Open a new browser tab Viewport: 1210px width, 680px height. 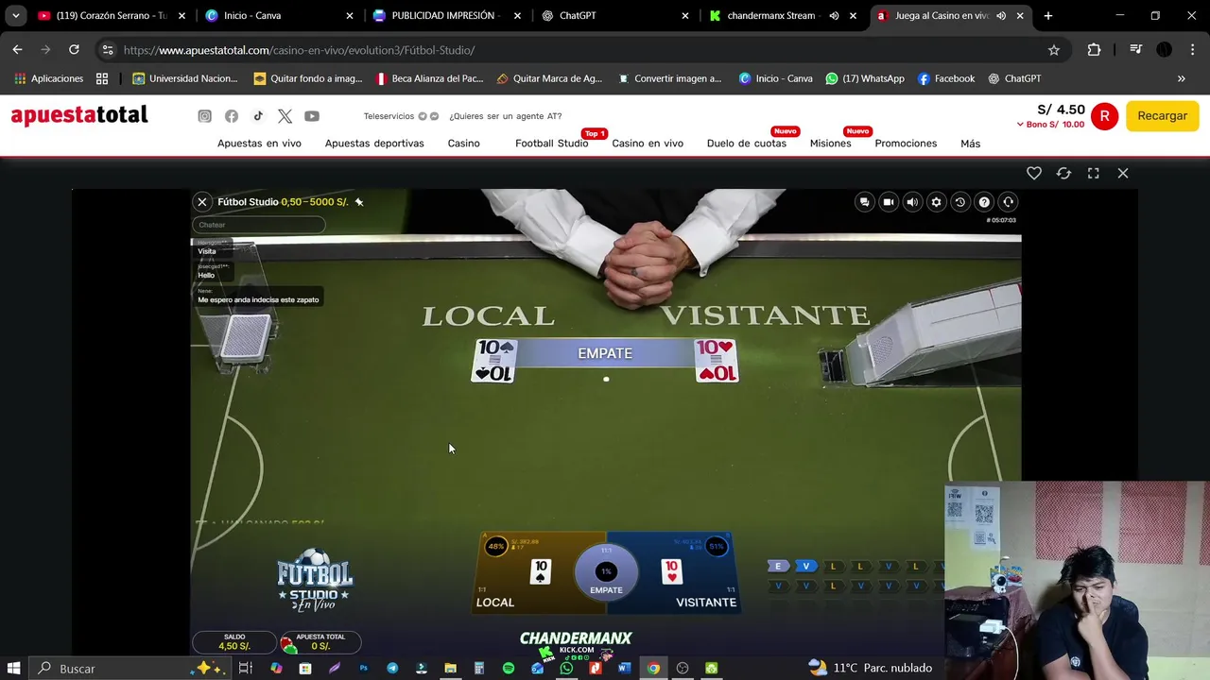coord(1047,15)
